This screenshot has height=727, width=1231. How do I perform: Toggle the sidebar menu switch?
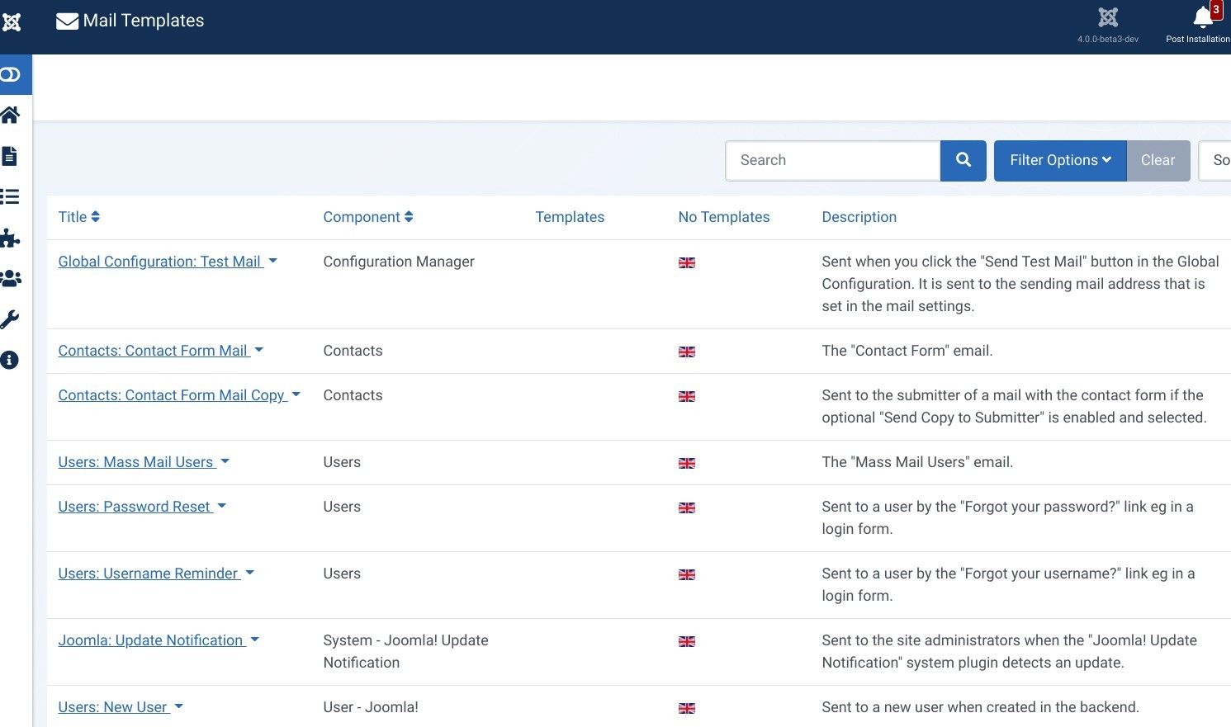(x=11, y=75)
